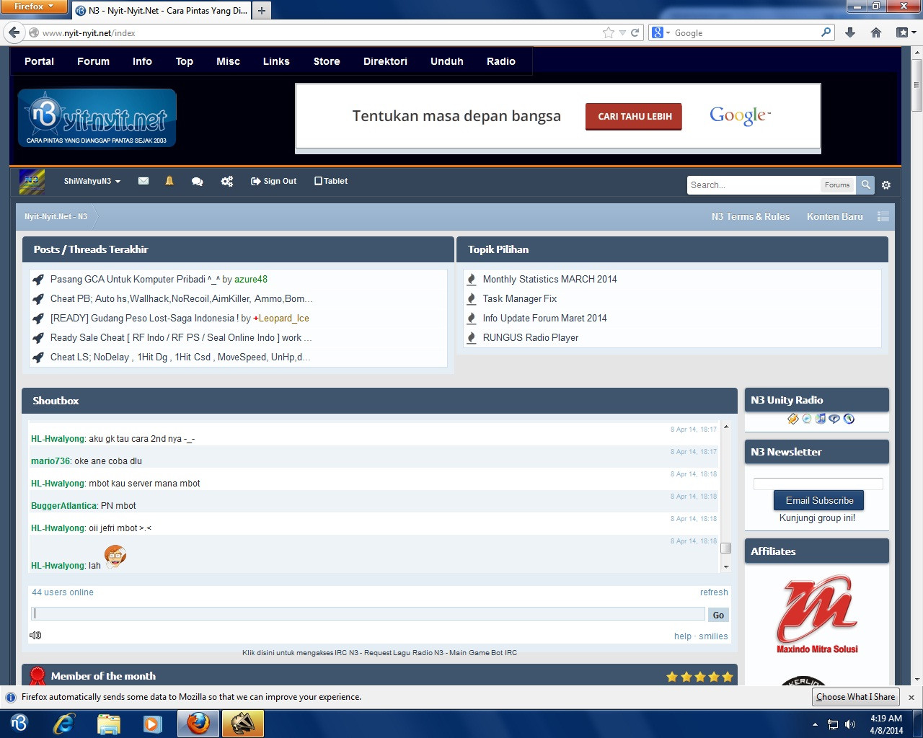This screenshot has height=738, width=923.
Task: Open RUNGUS Radio Player topic
Action: point(530,337)
